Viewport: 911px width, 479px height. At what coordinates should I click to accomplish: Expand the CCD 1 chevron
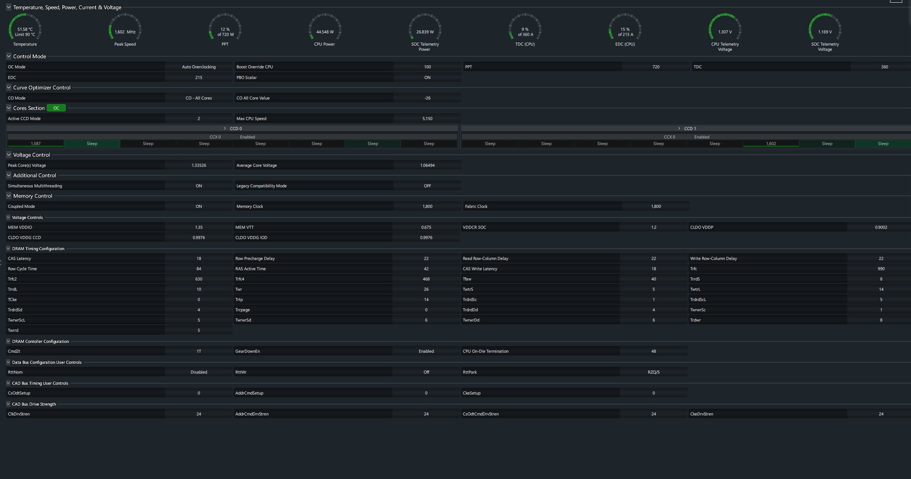tap(679, 128)
